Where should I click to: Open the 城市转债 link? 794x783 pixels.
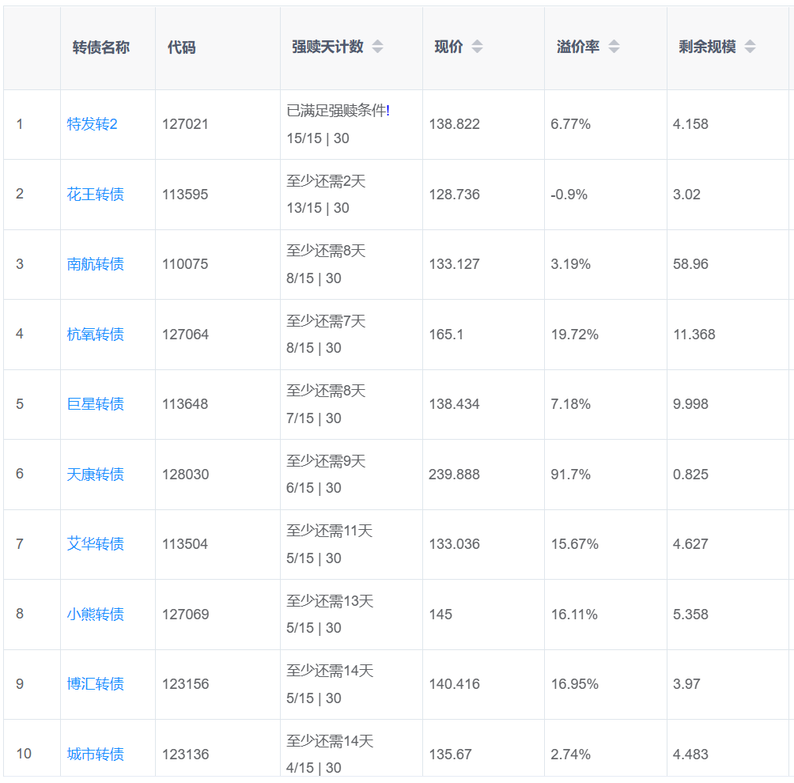point(95,755)
